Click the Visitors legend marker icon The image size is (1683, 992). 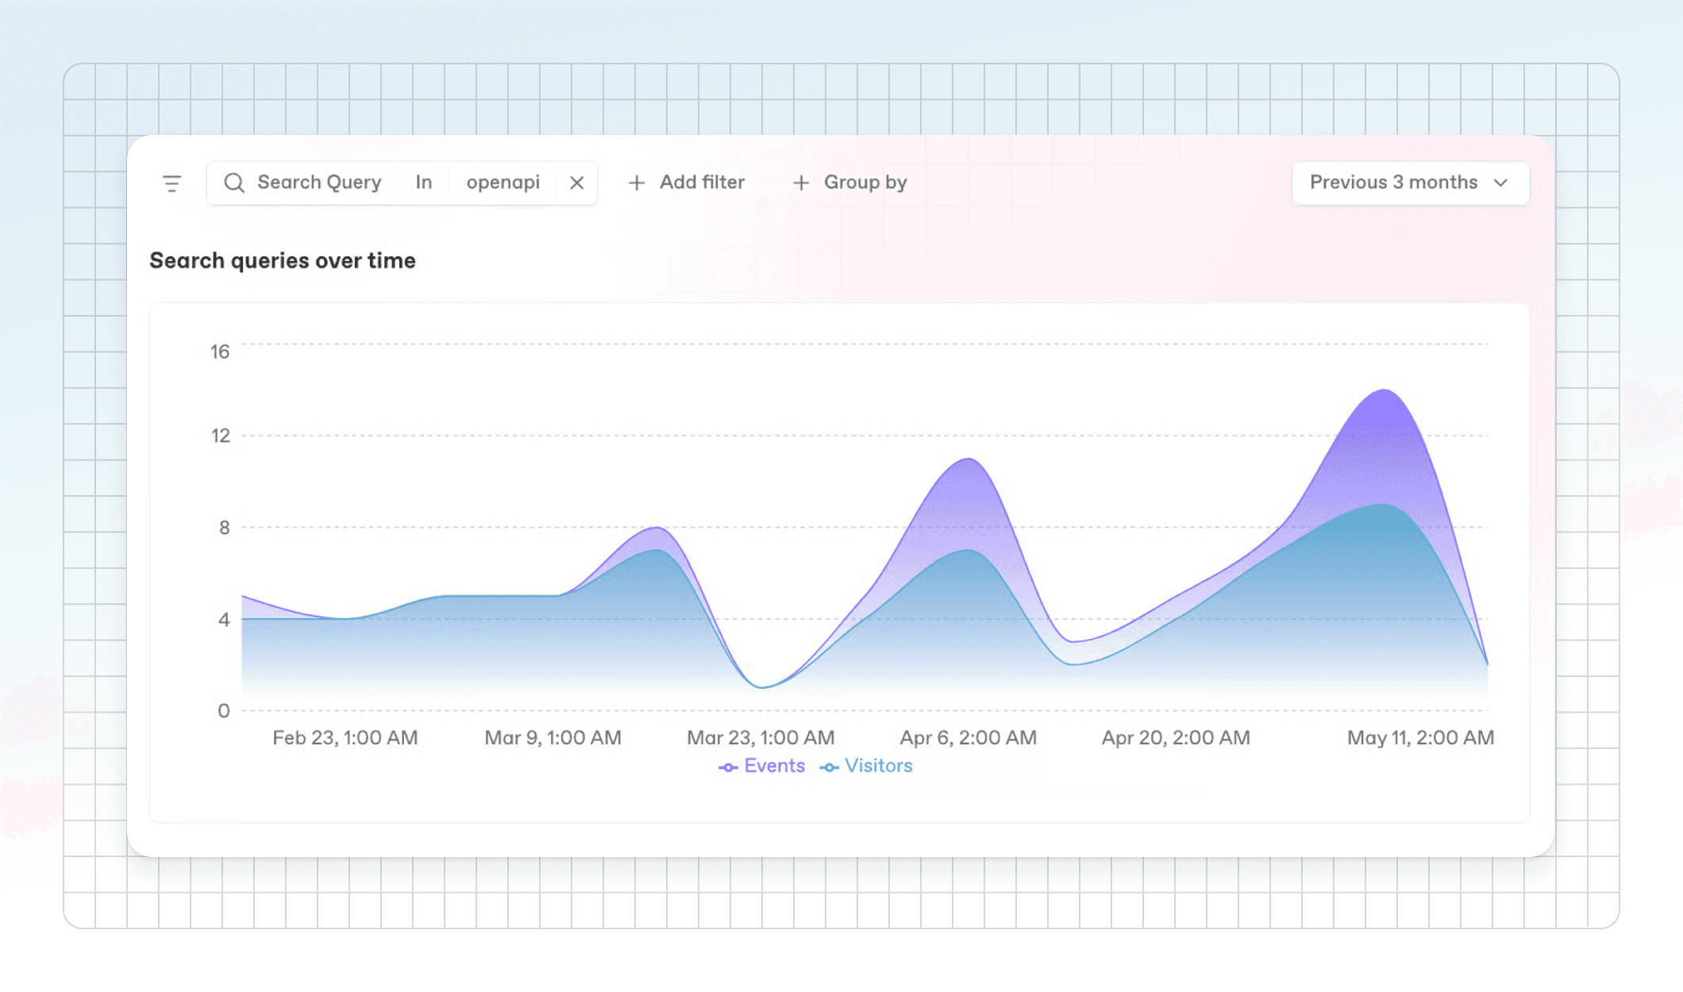(x=830, y=767)
